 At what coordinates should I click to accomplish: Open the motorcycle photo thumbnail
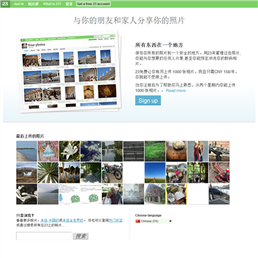112,173
